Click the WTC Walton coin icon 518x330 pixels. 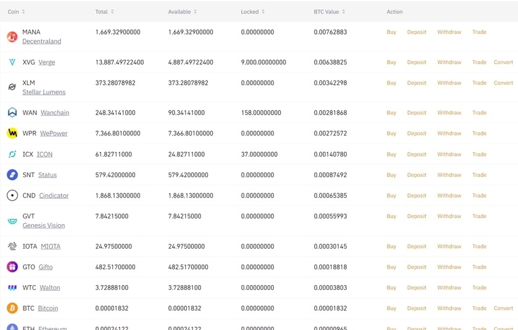(x=12, y=288)
